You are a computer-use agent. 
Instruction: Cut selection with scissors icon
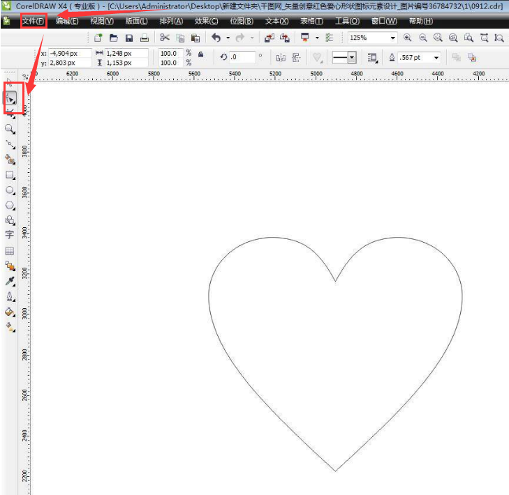point(165,38)
